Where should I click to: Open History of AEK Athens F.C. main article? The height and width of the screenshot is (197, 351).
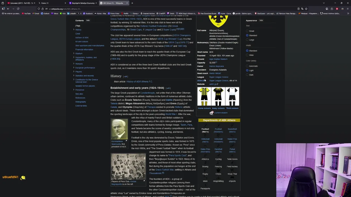pos(139,82)
